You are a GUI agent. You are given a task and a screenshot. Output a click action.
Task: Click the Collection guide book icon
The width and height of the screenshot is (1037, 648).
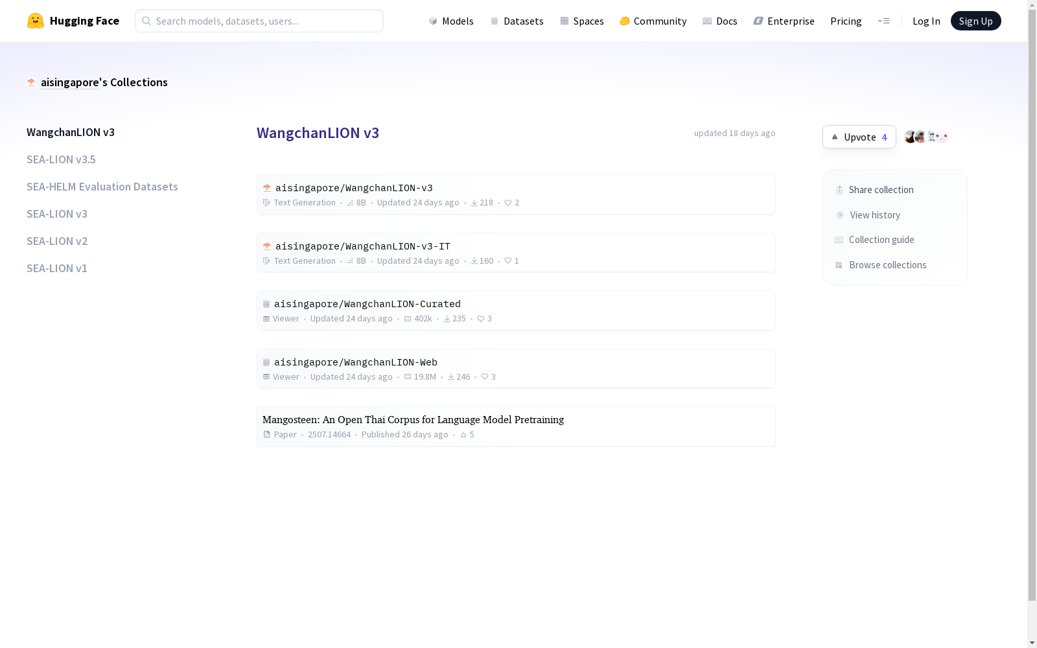[839, 240]
